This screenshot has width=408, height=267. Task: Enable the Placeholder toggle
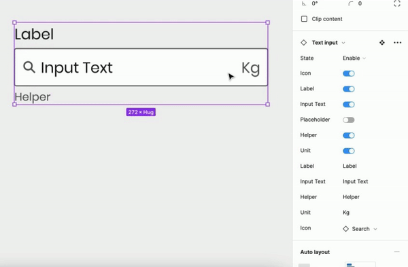point(348,120)
